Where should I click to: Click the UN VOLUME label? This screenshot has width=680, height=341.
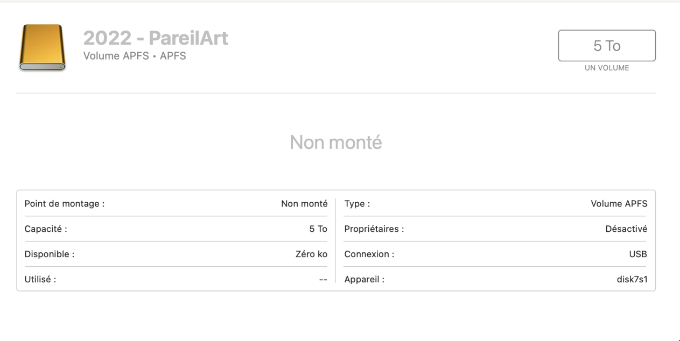607,68
